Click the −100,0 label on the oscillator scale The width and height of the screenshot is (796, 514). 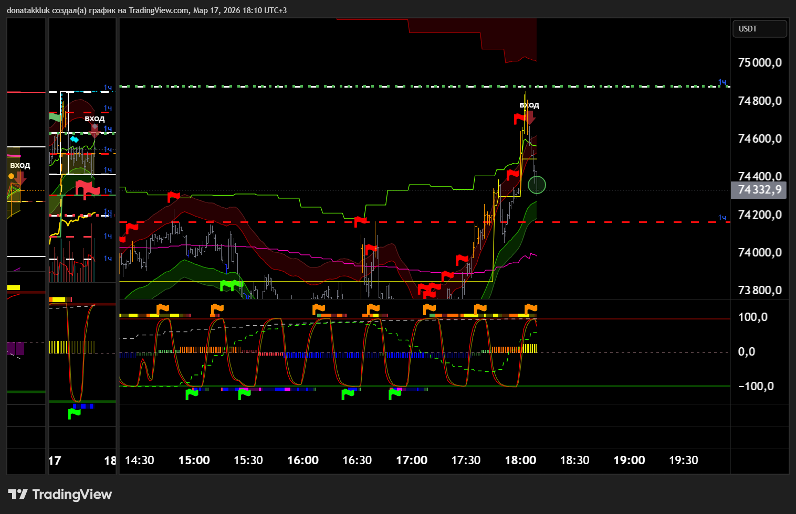756,387
